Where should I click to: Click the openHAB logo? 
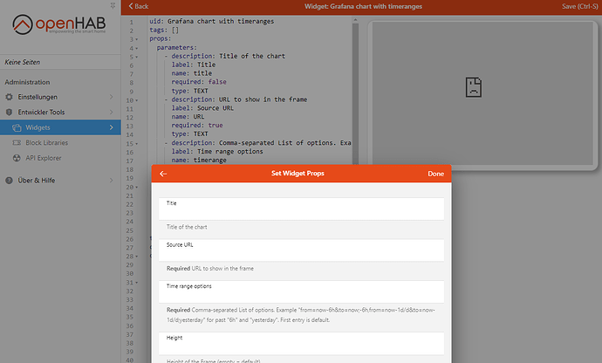[x=59, y=24]
